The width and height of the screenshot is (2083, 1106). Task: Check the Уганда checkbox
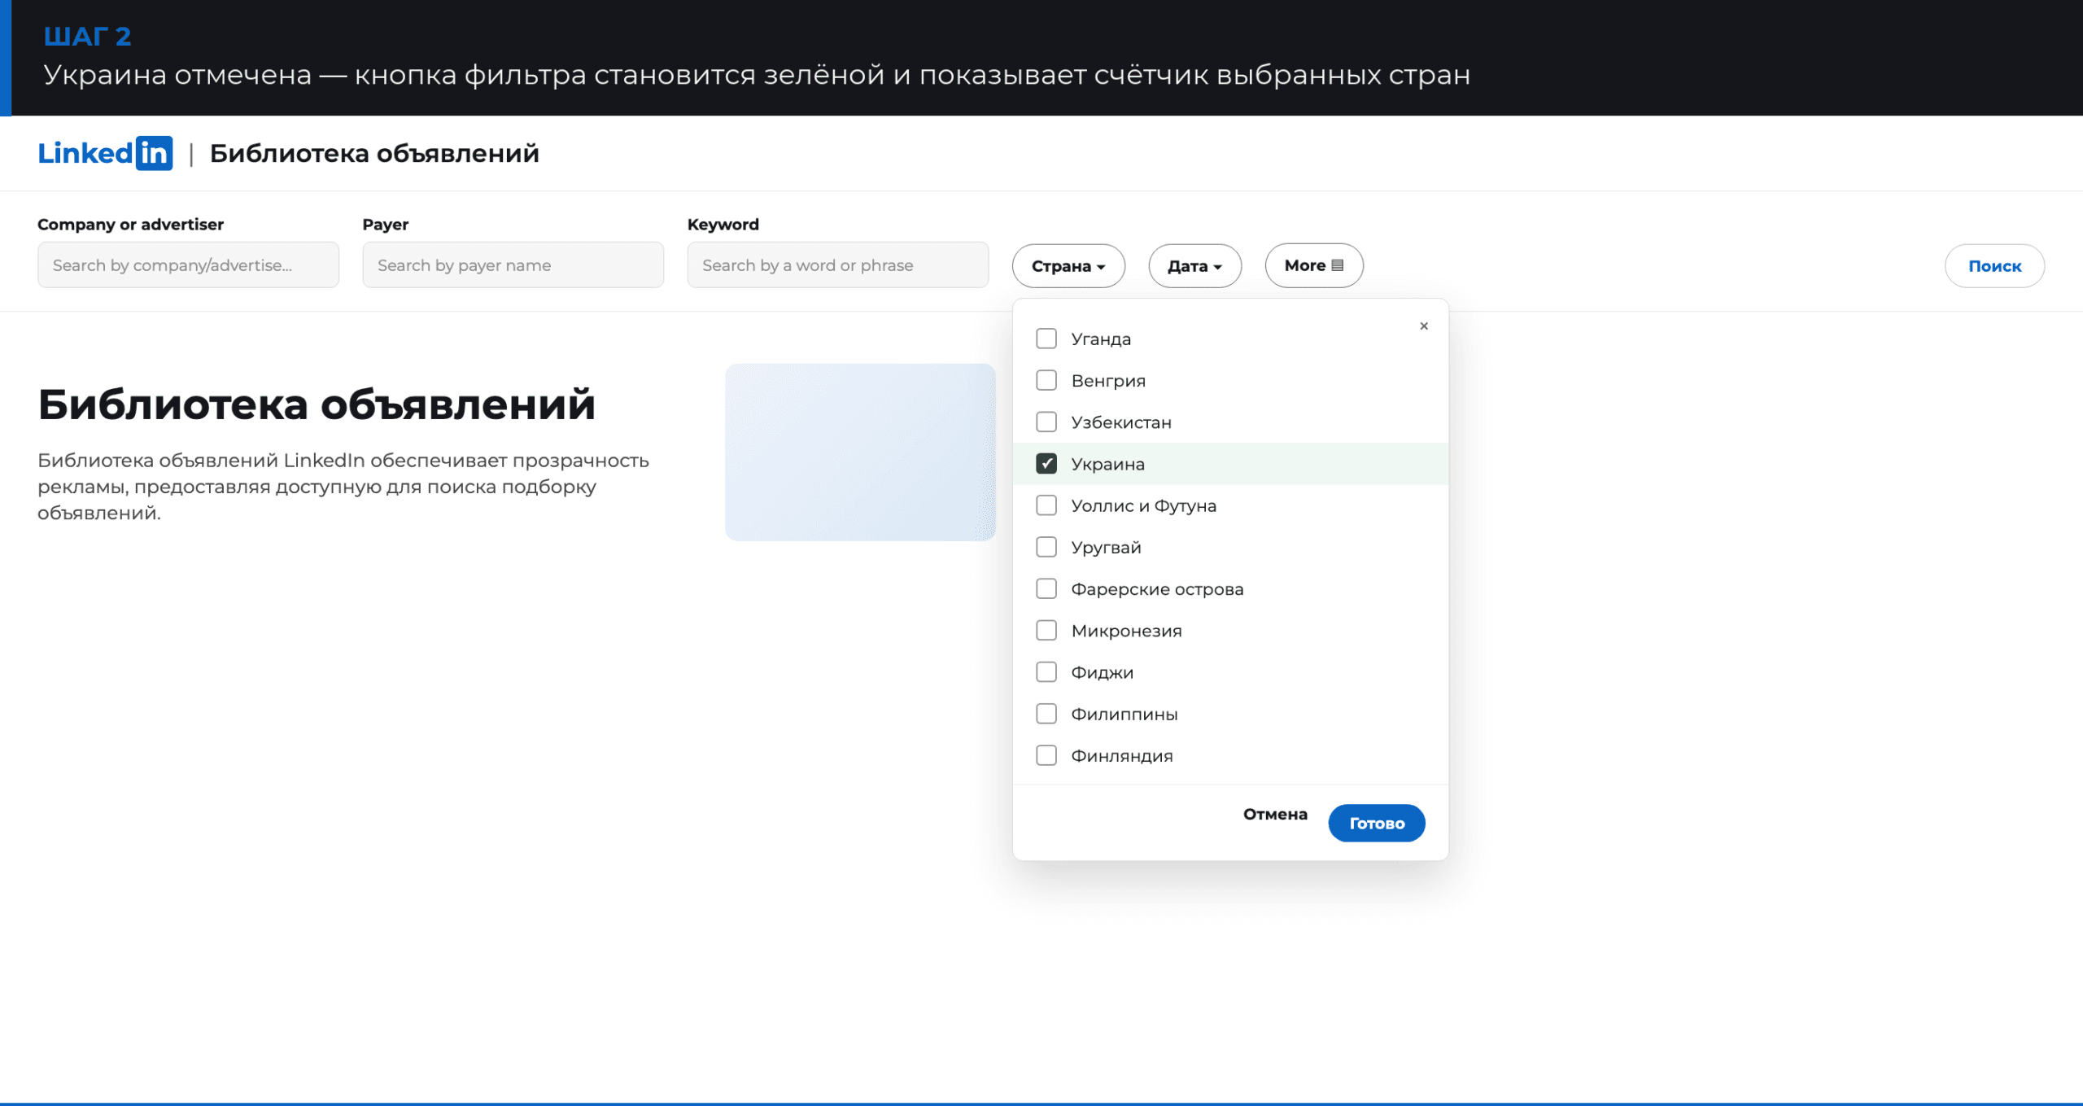[x=1046, y=339]
